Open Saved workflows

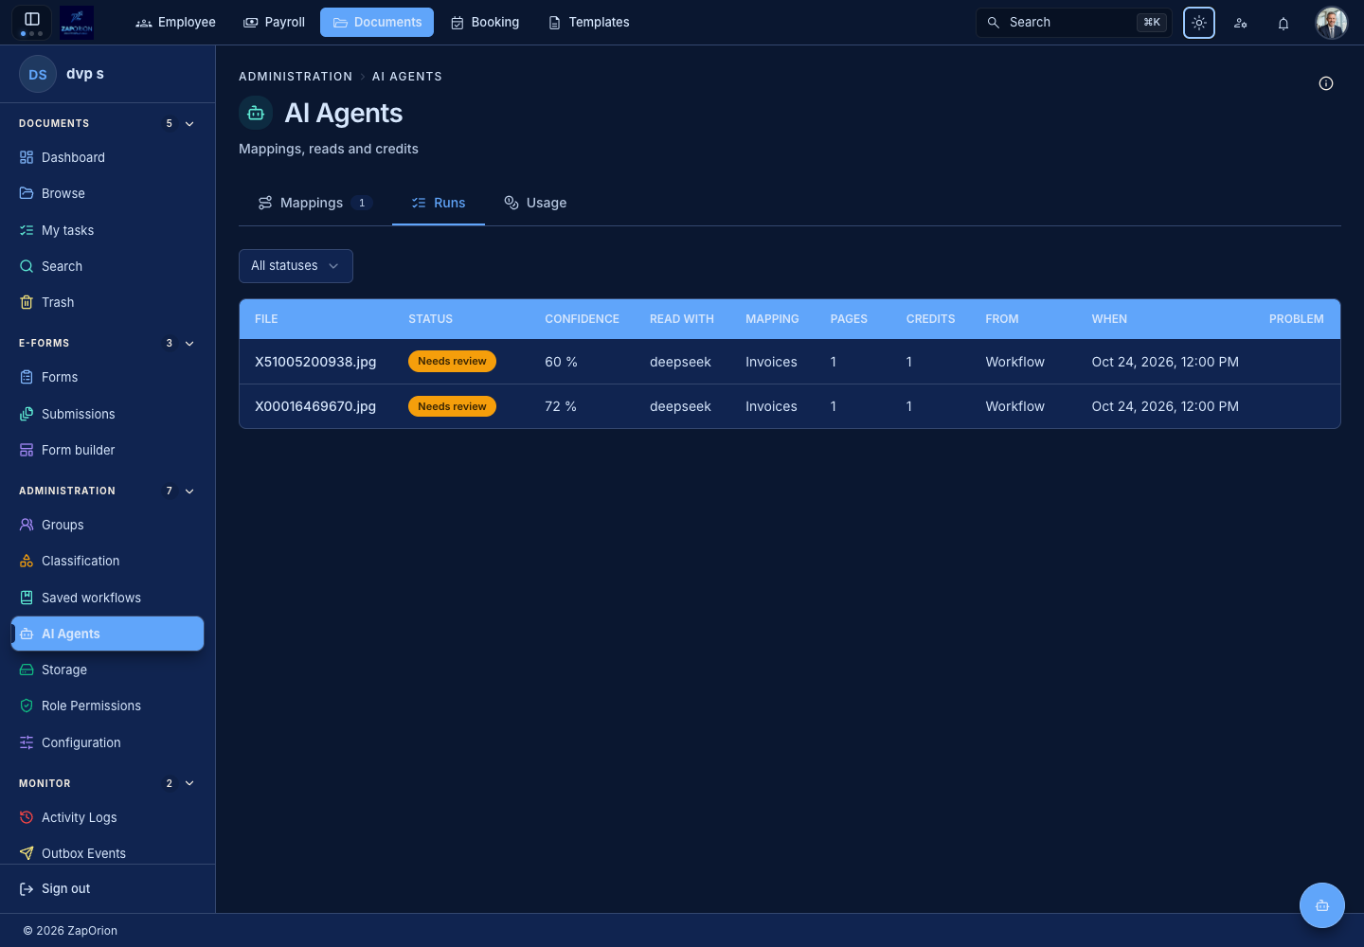(x=108, y=598)
